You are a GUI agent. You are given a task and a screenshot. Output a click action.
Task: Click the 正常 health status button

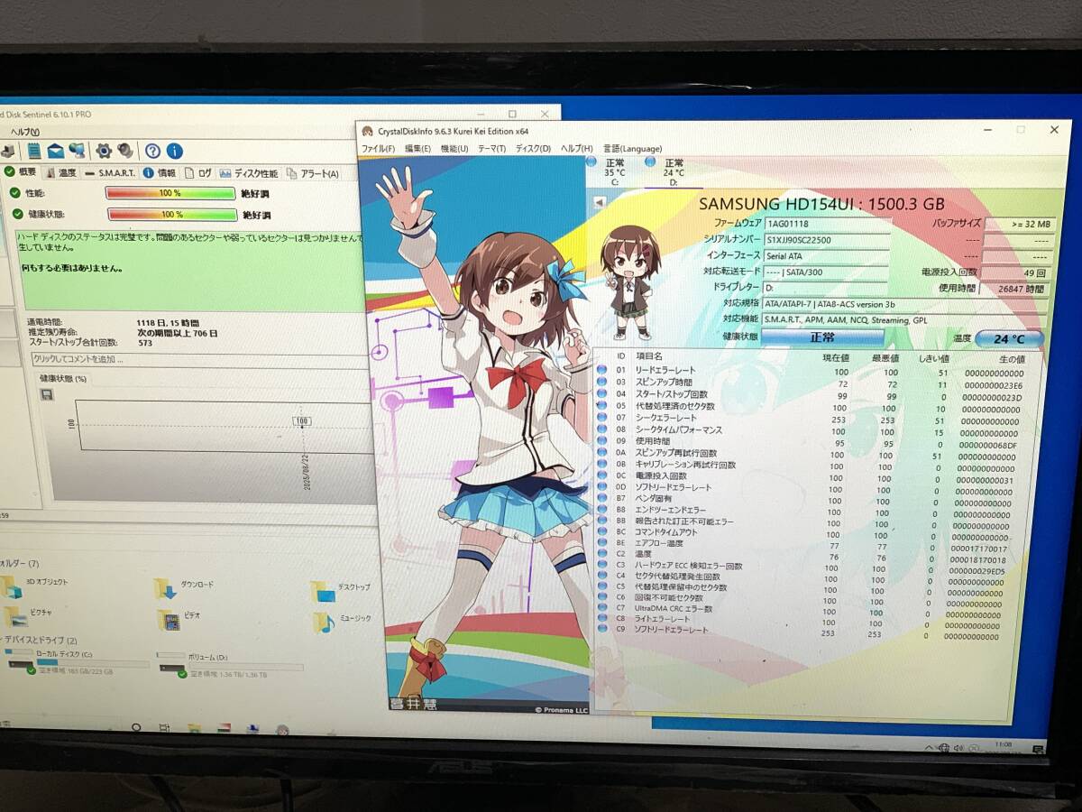point(821,337)
